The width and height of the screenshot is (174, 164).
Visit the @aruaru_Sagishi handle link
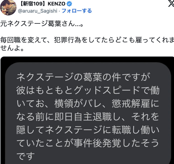click(x=38, y=11)
